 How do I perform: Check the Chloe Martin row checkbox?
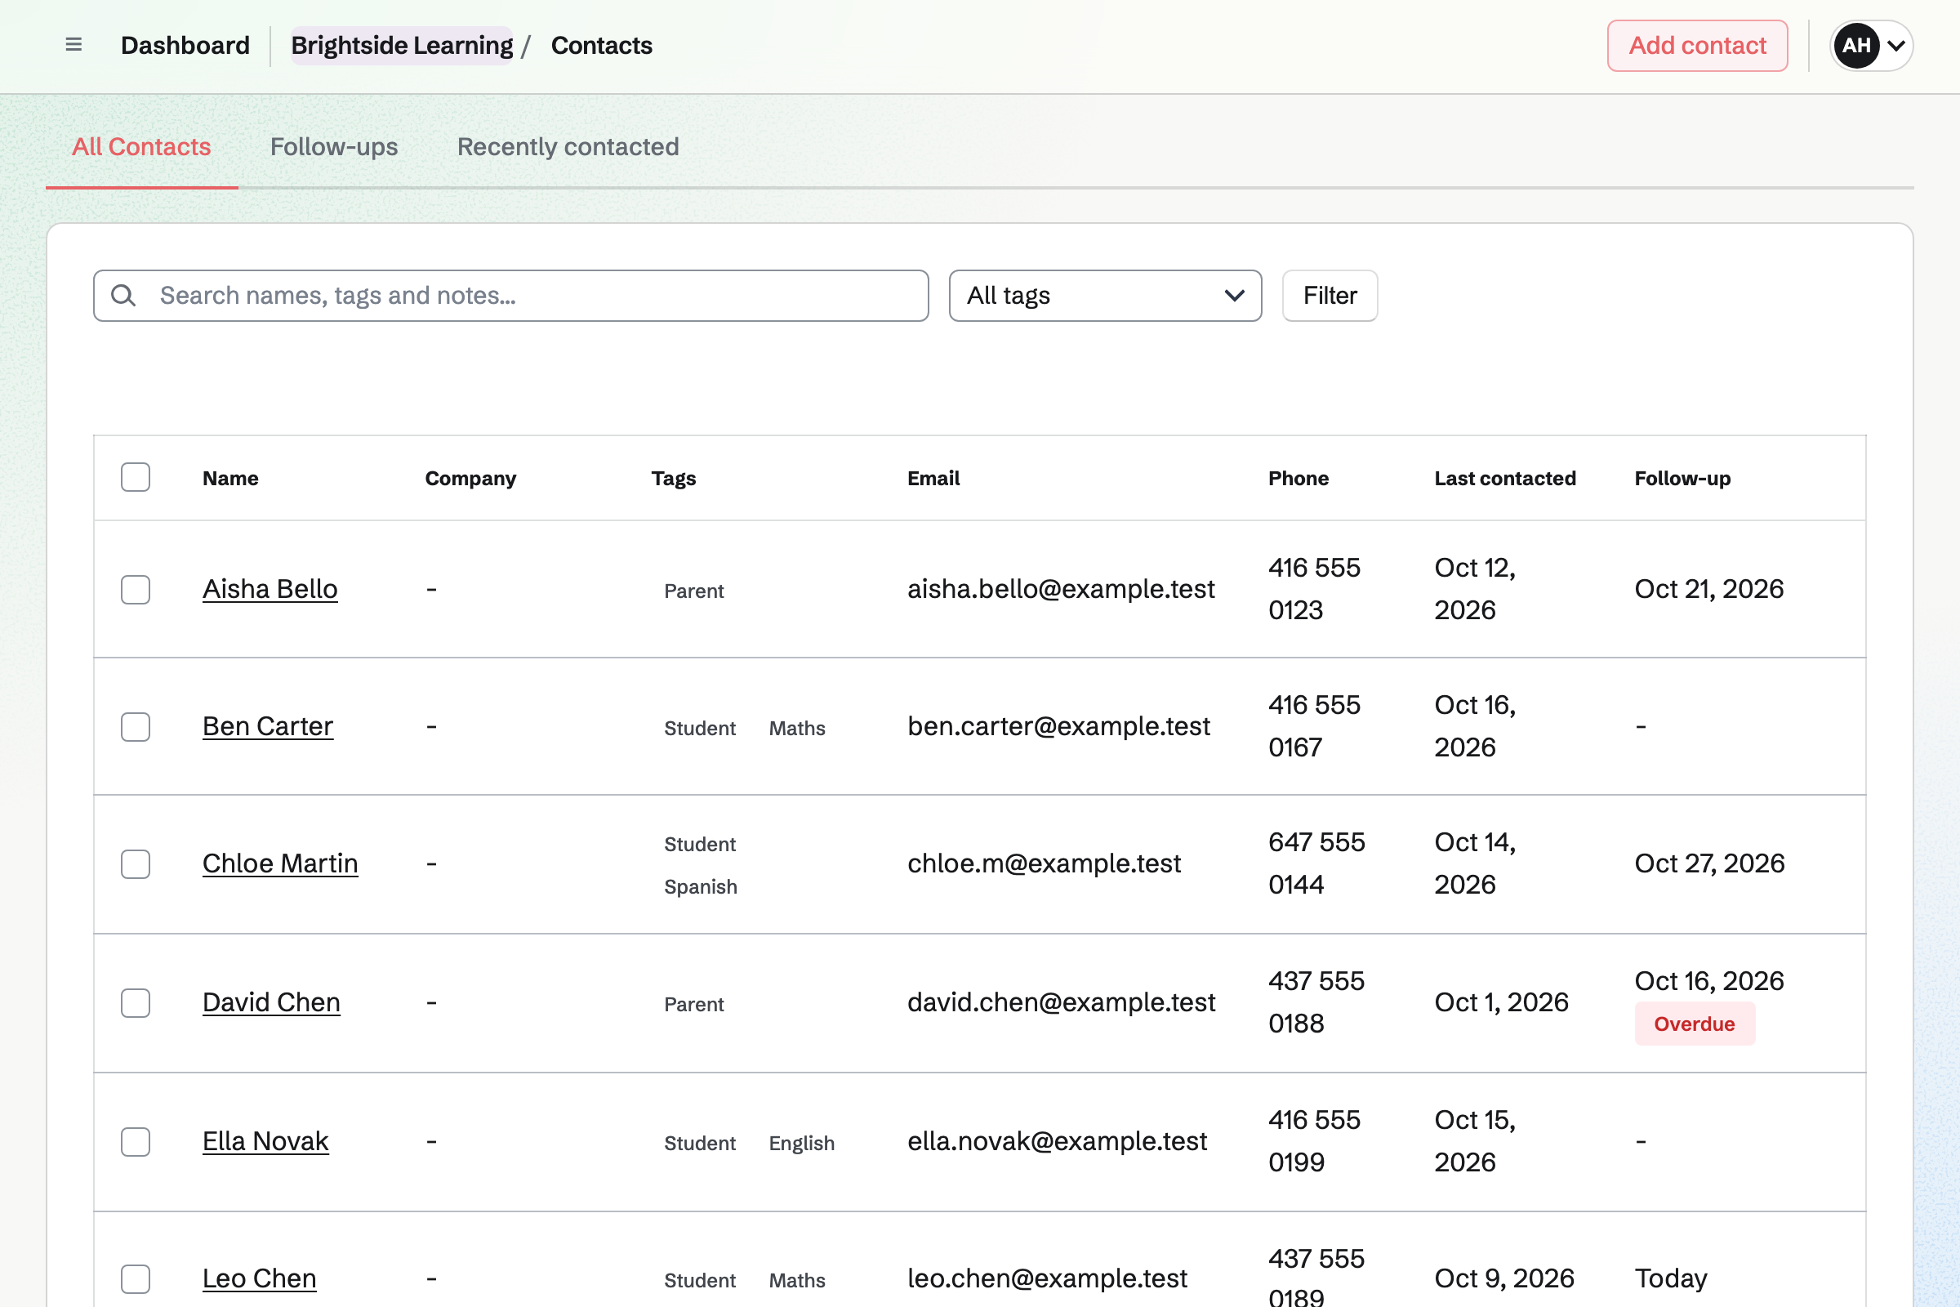pos(135,864)
